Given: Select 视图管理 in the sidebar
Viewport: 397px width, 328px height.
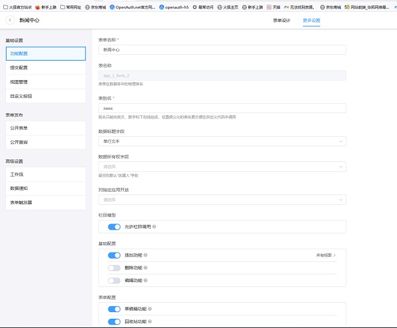Looking at the screenshot, I should pyautogui.click(x=46, y=82).
